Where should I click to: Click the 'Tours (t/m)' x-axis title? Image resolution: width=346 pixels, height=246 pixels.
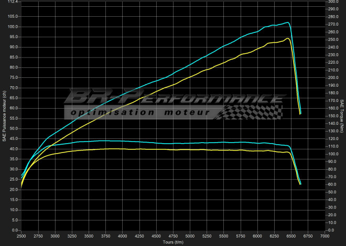point(172,242)
